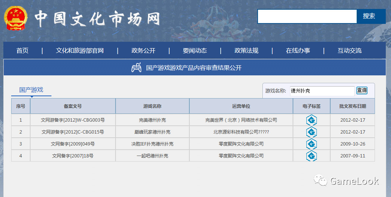This screenshot has width=391, height=197.
Task: Click operator 零度聚阵文化有限公司 in row 4
Action: click(241, 156)
